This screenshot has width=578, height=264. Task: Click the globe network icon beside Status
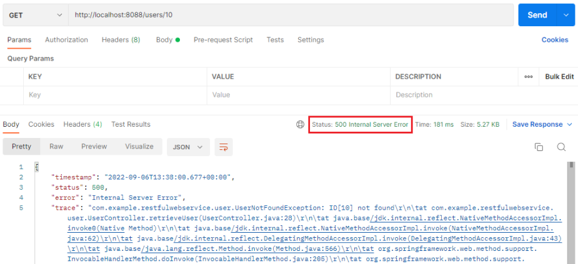pos(300,124)
